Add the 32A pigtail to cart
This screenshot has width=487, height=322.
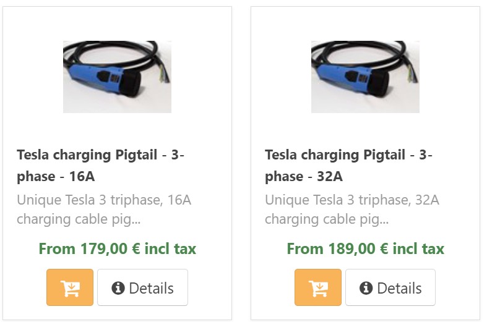[x=318, y=287]
